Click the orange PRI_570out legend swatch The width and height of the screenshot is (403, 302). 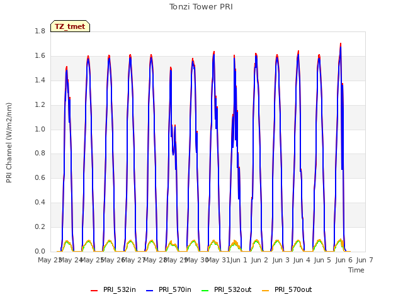(x=266, y=291)
